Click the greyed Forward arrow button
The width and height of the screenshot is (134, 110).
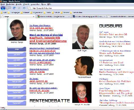click(7, 8)
